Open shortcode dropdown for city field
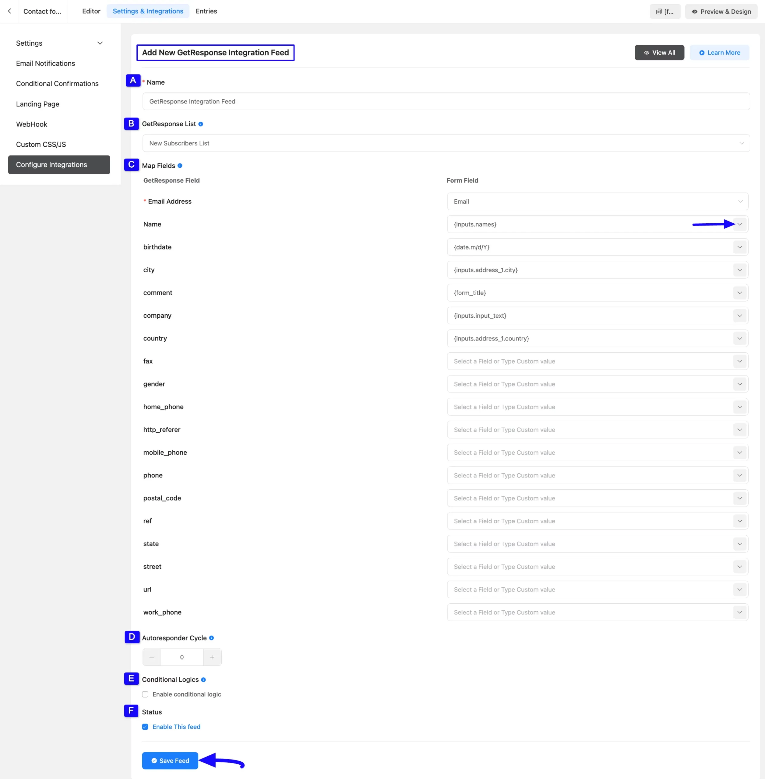Image resolution: width=765 pixels, height=779 pixels. click(739, 270)
